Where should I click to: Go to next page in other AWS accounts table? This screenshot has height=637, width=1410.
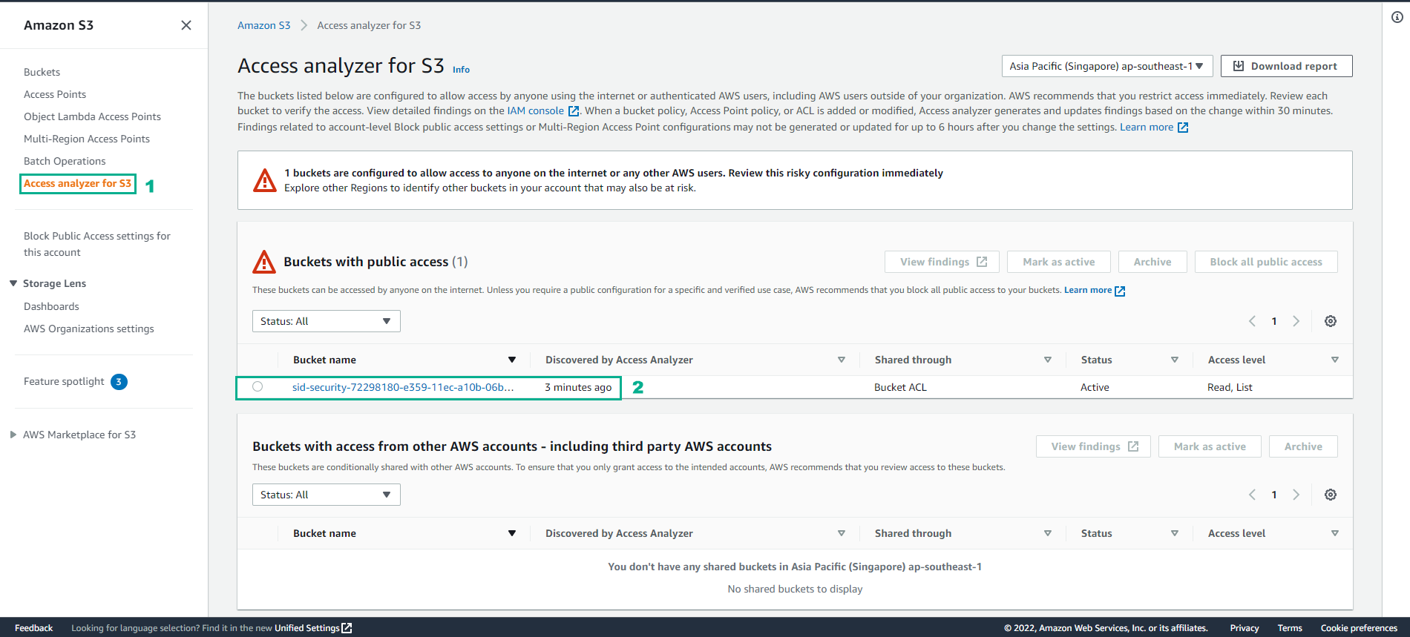[1296, 495]
